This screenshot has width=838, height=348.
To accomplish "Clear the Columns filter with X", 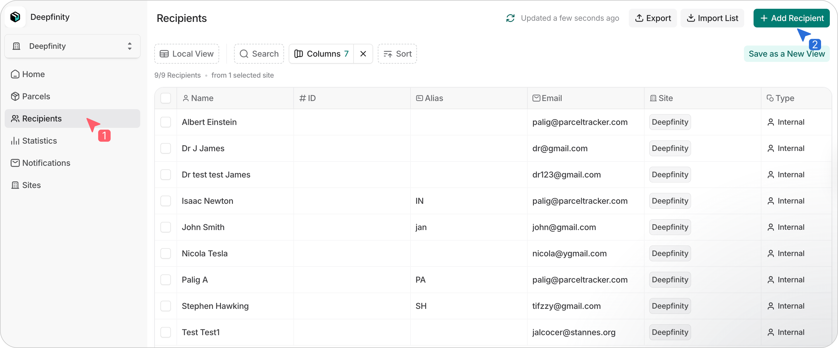I will (363, 54).
